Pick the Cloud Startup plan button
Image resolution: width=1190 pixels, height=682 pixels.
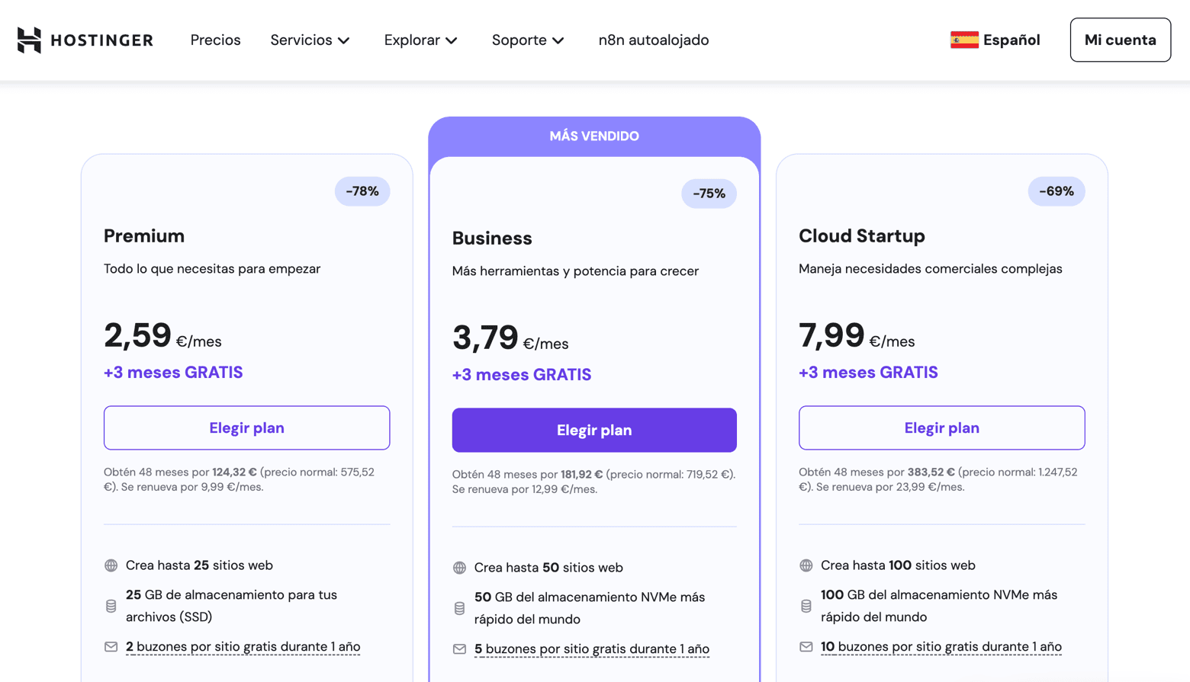pyautogui.click(x=941, y=427)
